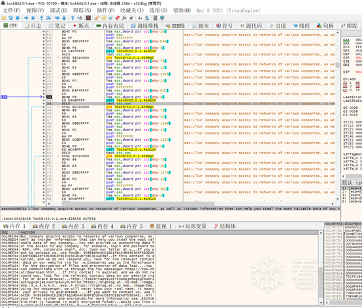Open String references with the A icon
Viewport: 362px width, 308px height.
(140, 18)
